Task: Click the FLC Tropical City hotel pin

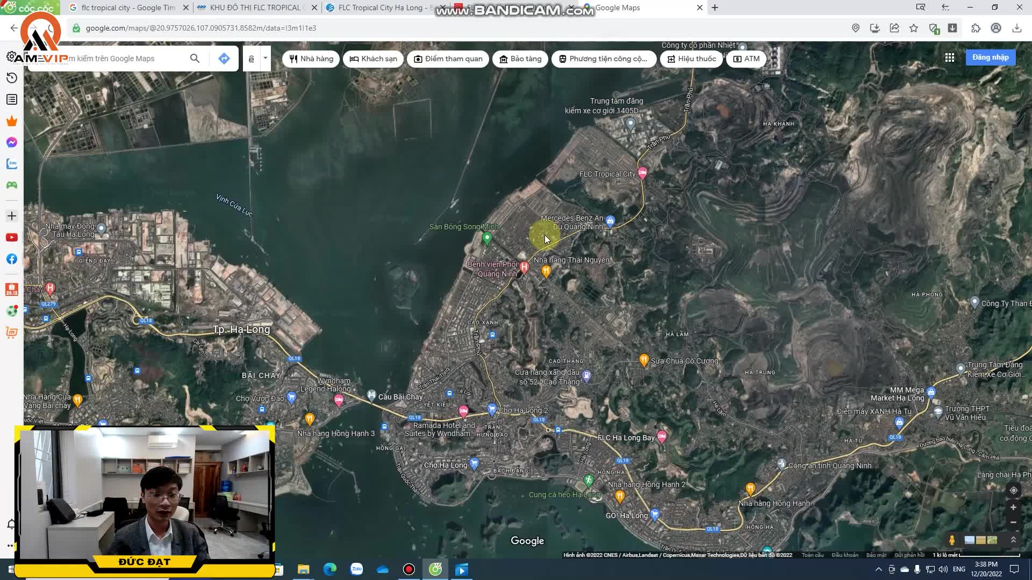Action: point(642,173)
